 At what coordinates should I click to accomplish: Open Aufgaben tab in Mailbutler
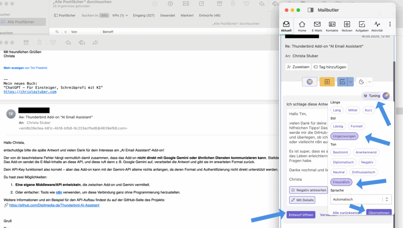point(362,26)
